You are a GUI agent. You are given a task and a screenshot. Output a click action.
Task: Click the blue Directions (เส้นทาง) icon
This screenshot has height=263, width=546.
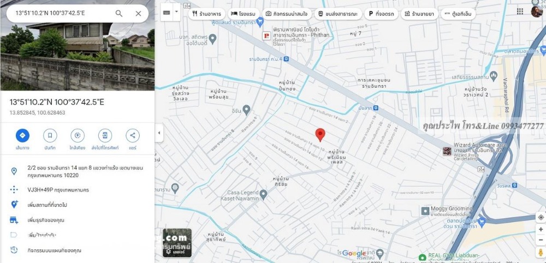click(22, 135)
